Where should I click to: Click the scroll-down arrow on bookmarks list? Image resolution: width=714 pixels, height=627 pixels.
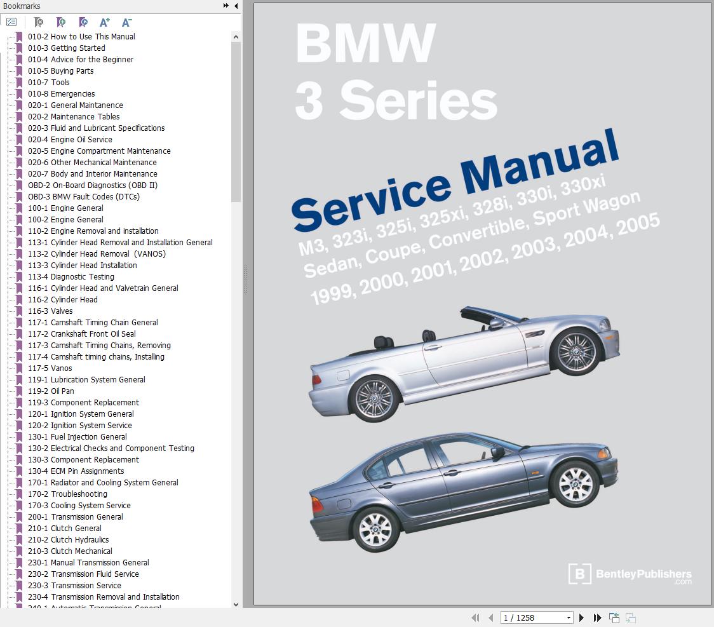pos(236,605)
